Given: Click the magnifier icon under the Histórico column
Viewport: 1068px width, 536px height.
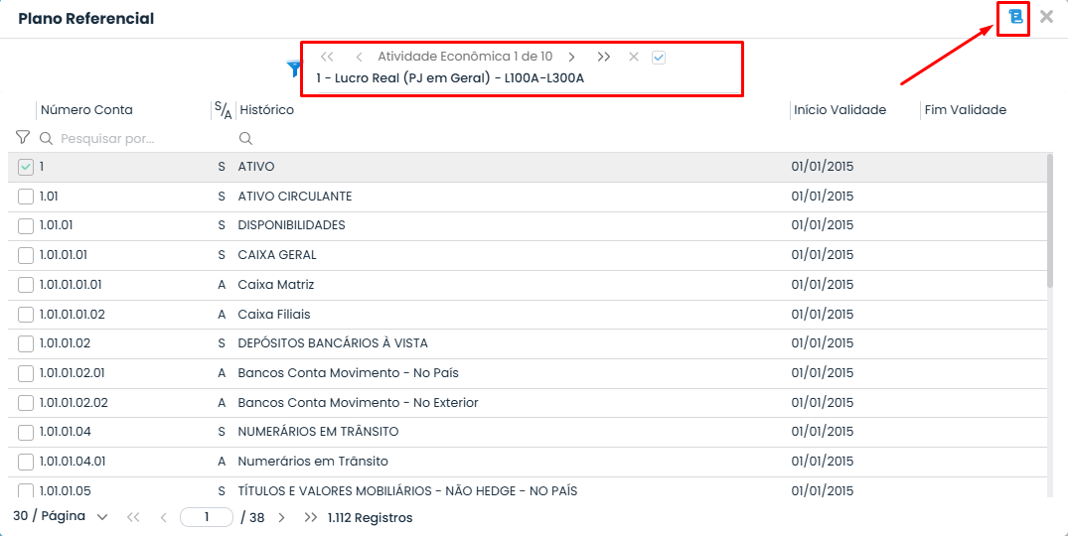Looking at the screenshot, I should tap(245, 139).
